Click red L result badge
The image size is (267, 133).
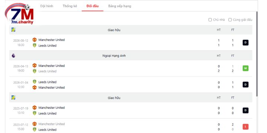(x=245, y=127)
